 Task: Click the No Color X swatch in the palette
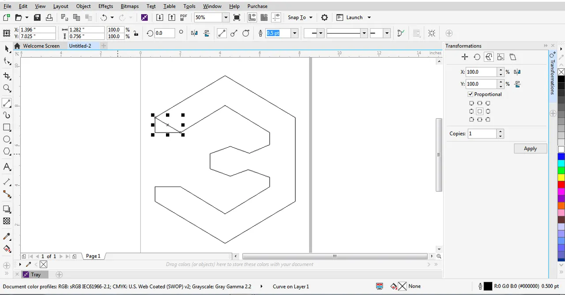[561, 72]
